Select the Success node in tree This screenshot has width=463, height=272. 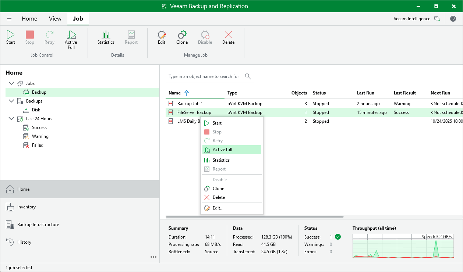tap(39, 128)
